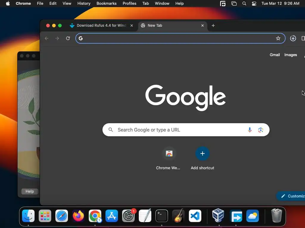Open Chrome downloads icon in toolbar
This screenshot has width=305, height=228.
coord(293,38)
